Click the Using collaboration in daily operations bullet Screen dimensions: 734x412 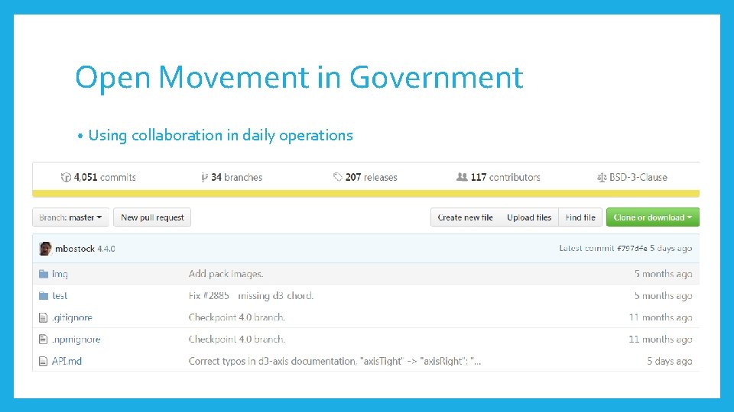point(220,136)
